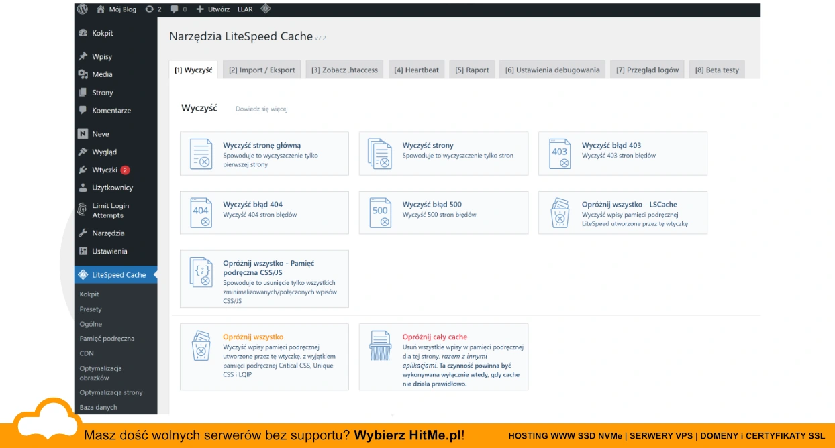Open LiteSpeed submenu item CDN
Viewport: 835px width, 448px height.
point(87,353)
